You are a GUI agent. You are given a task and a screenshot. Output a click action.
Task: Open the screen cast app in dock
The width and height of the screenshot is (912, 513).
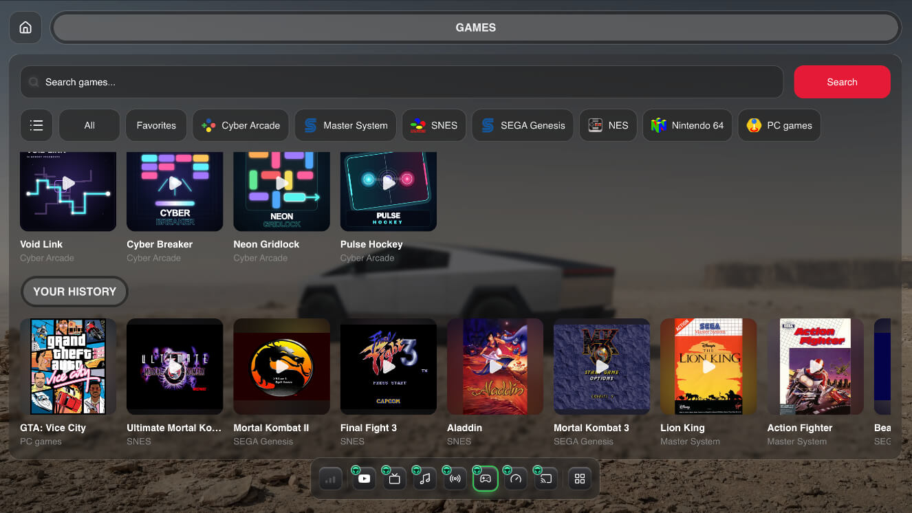[x=546, y=479]
